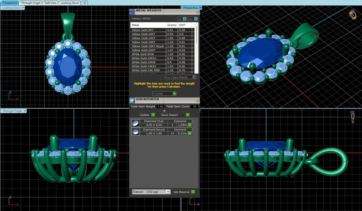Screen dimensions: 362x211
Task: Open Through Finger viewport title dropdown
Action: tap(25, 111)
